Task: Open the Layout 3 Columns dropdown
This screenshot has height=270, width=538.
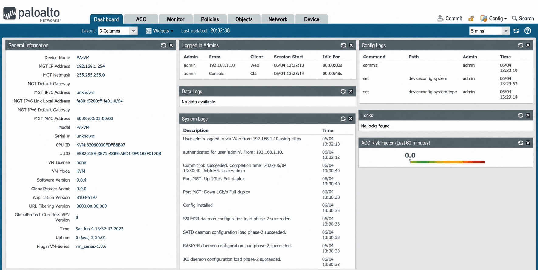Action: pos(118,31)
